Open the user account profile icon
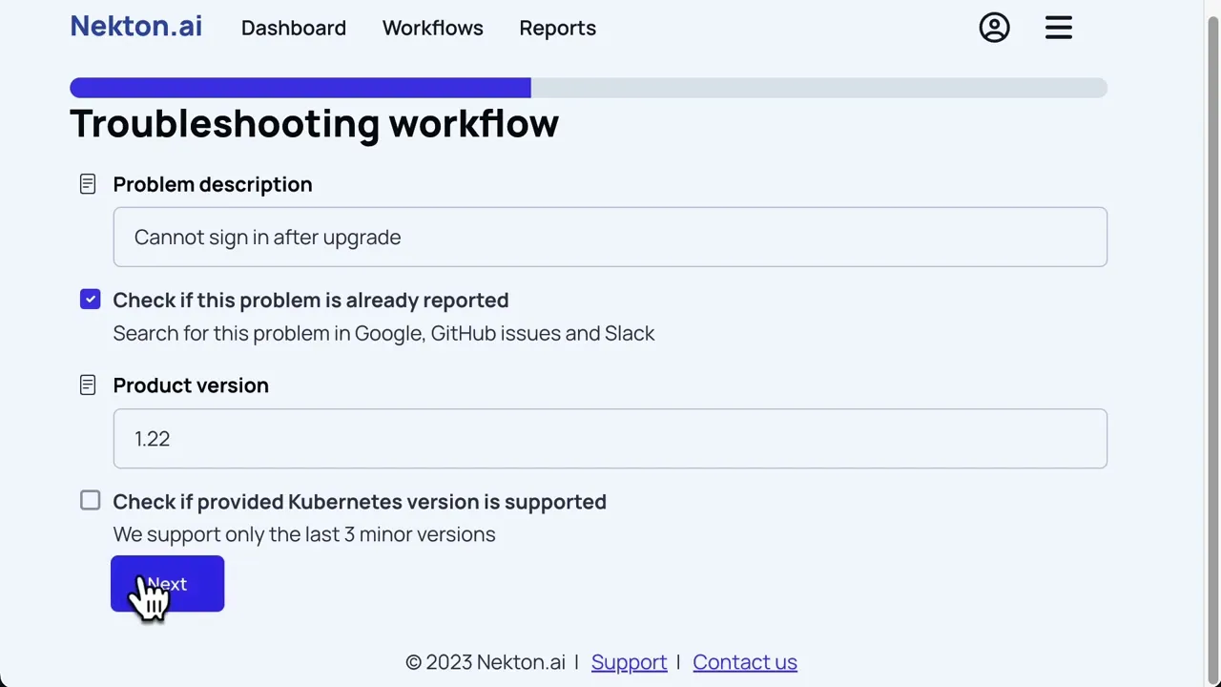The image size is (1221, 687). 994,28
